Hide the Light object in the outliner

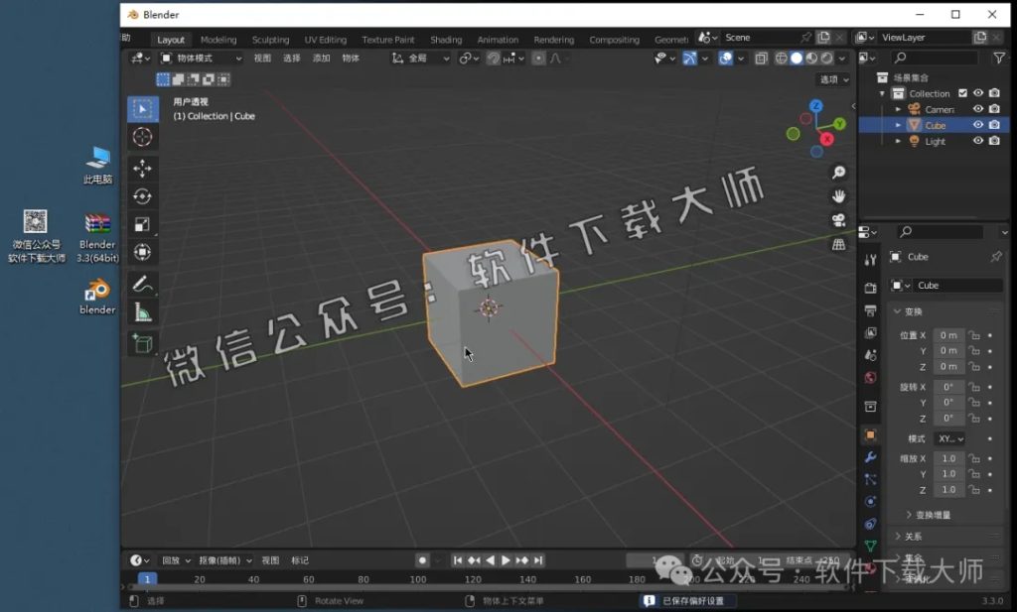[977, 140]
